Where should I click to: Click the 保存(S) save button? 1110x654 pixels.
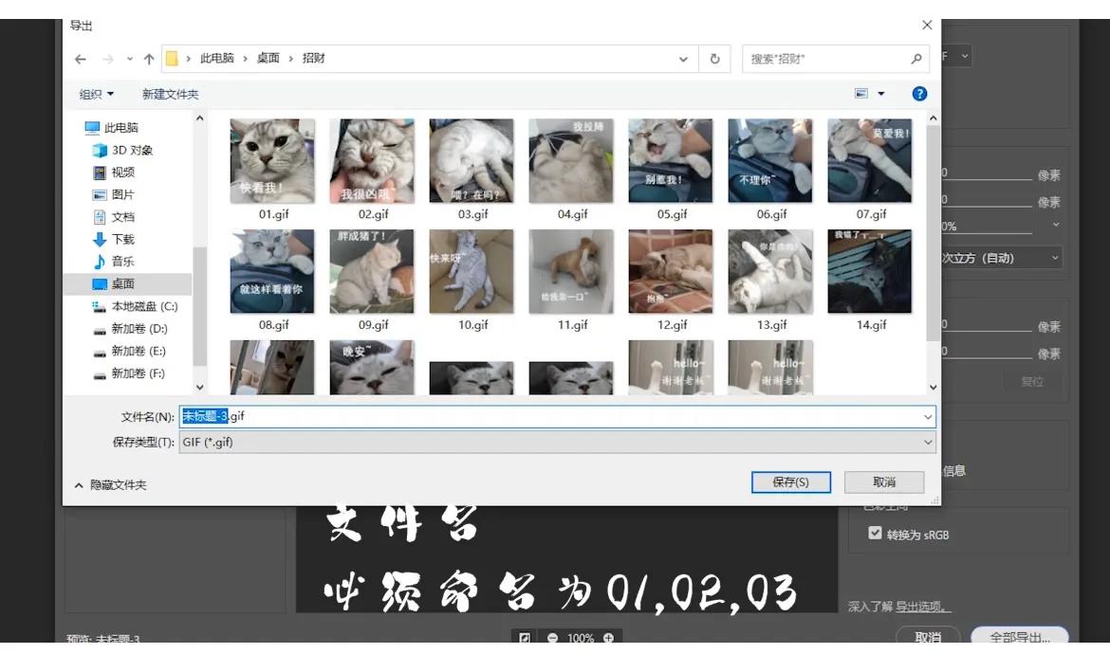(x=790, y=481)
